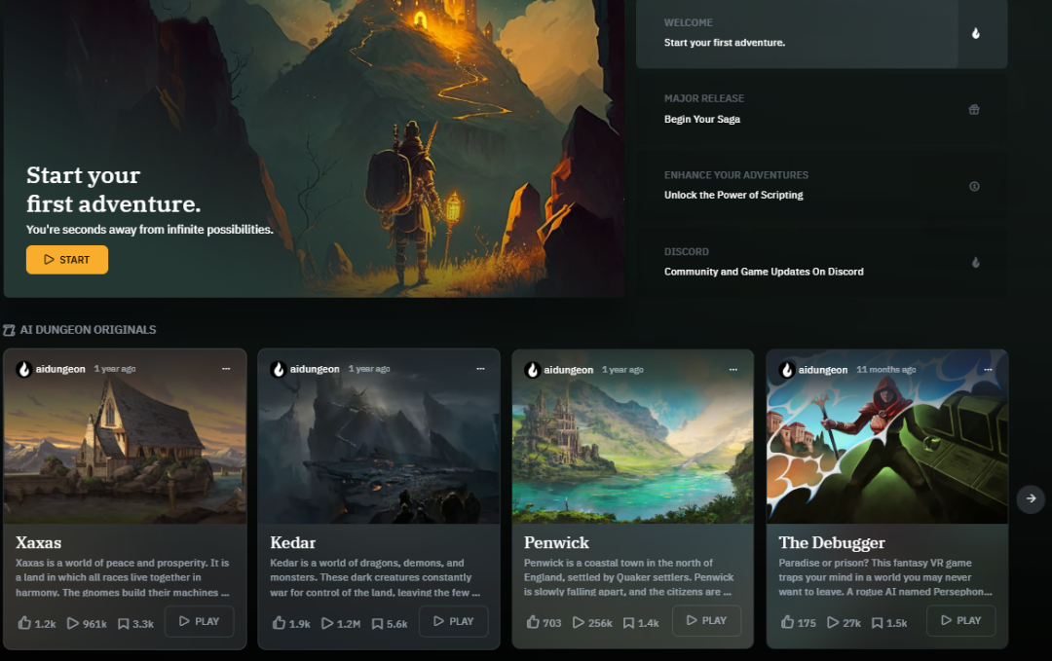Click the thumbs-up icon on Xaxas card
Viewport: 1052px width, 661px height.
[24, 623]
